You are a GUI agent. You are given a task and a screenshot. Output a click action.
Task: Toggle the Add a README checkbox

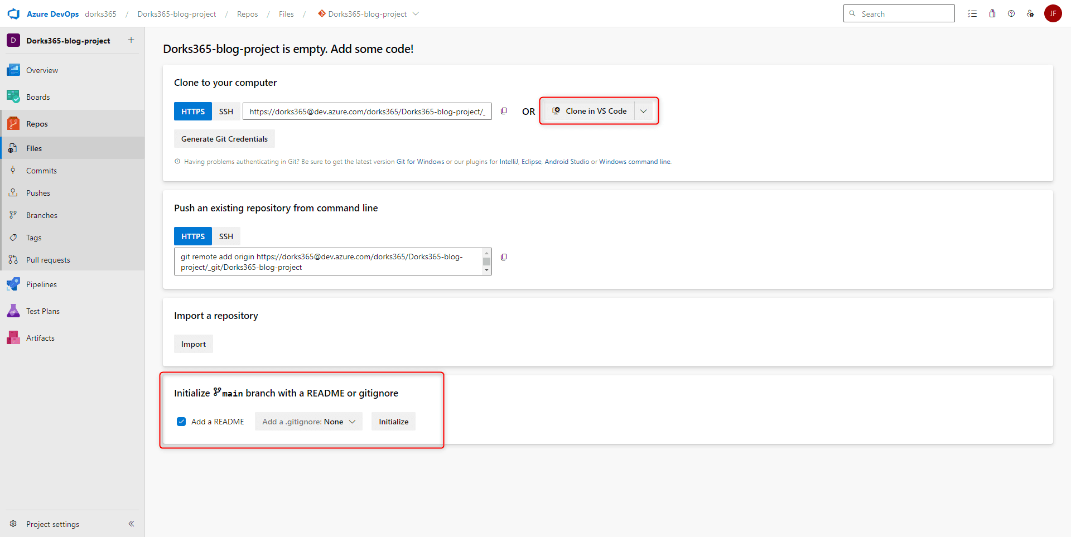[181, 422]
